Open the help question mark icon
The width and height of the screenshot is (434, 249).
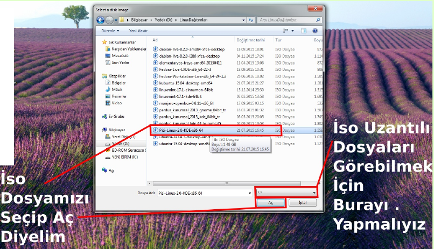[x=315, y=31]
